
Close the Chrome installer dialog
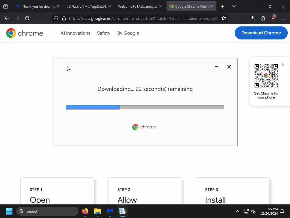tap(229, 67)
